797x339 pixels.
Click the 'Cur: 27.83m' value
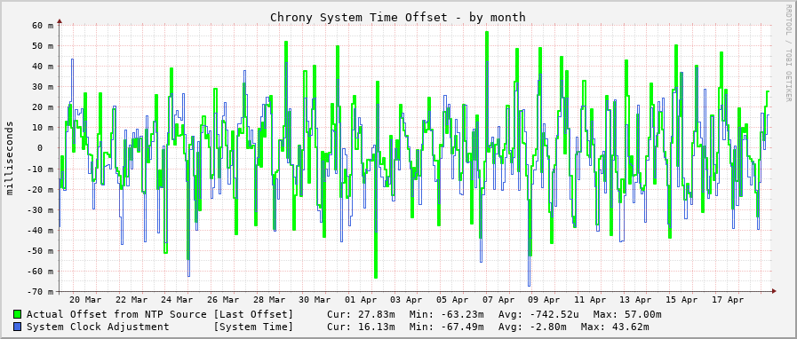(x=361, y=315)
